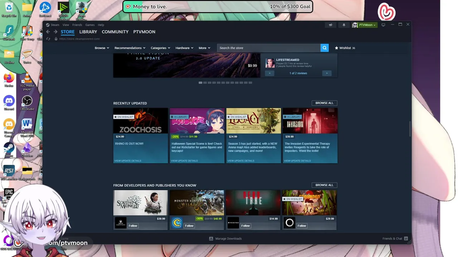The height and width of the screenshot is (257, 458).
Task: Open the Recycle Bin desktop icon
Action: [9, 9]
